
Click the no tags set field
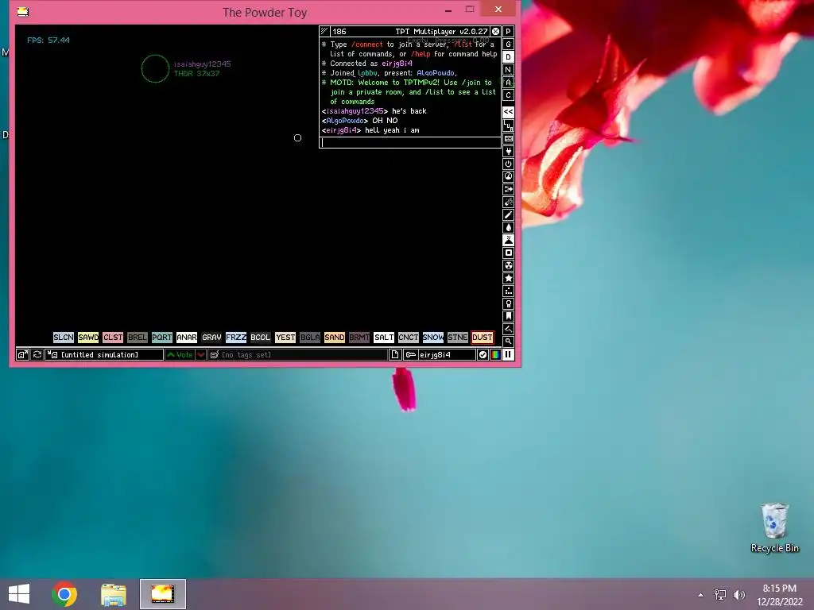(297, 355)
